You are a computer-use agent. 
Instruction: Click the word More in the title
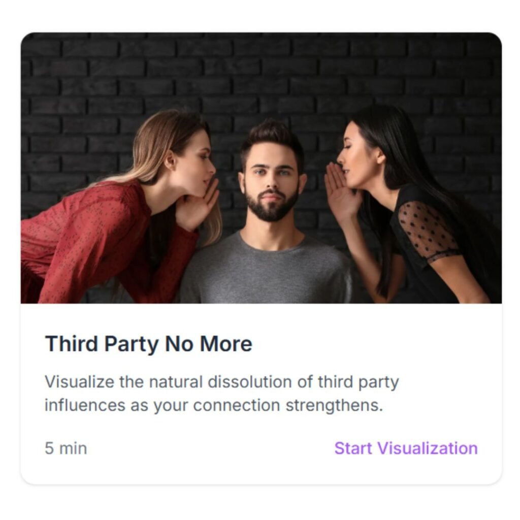226,344
